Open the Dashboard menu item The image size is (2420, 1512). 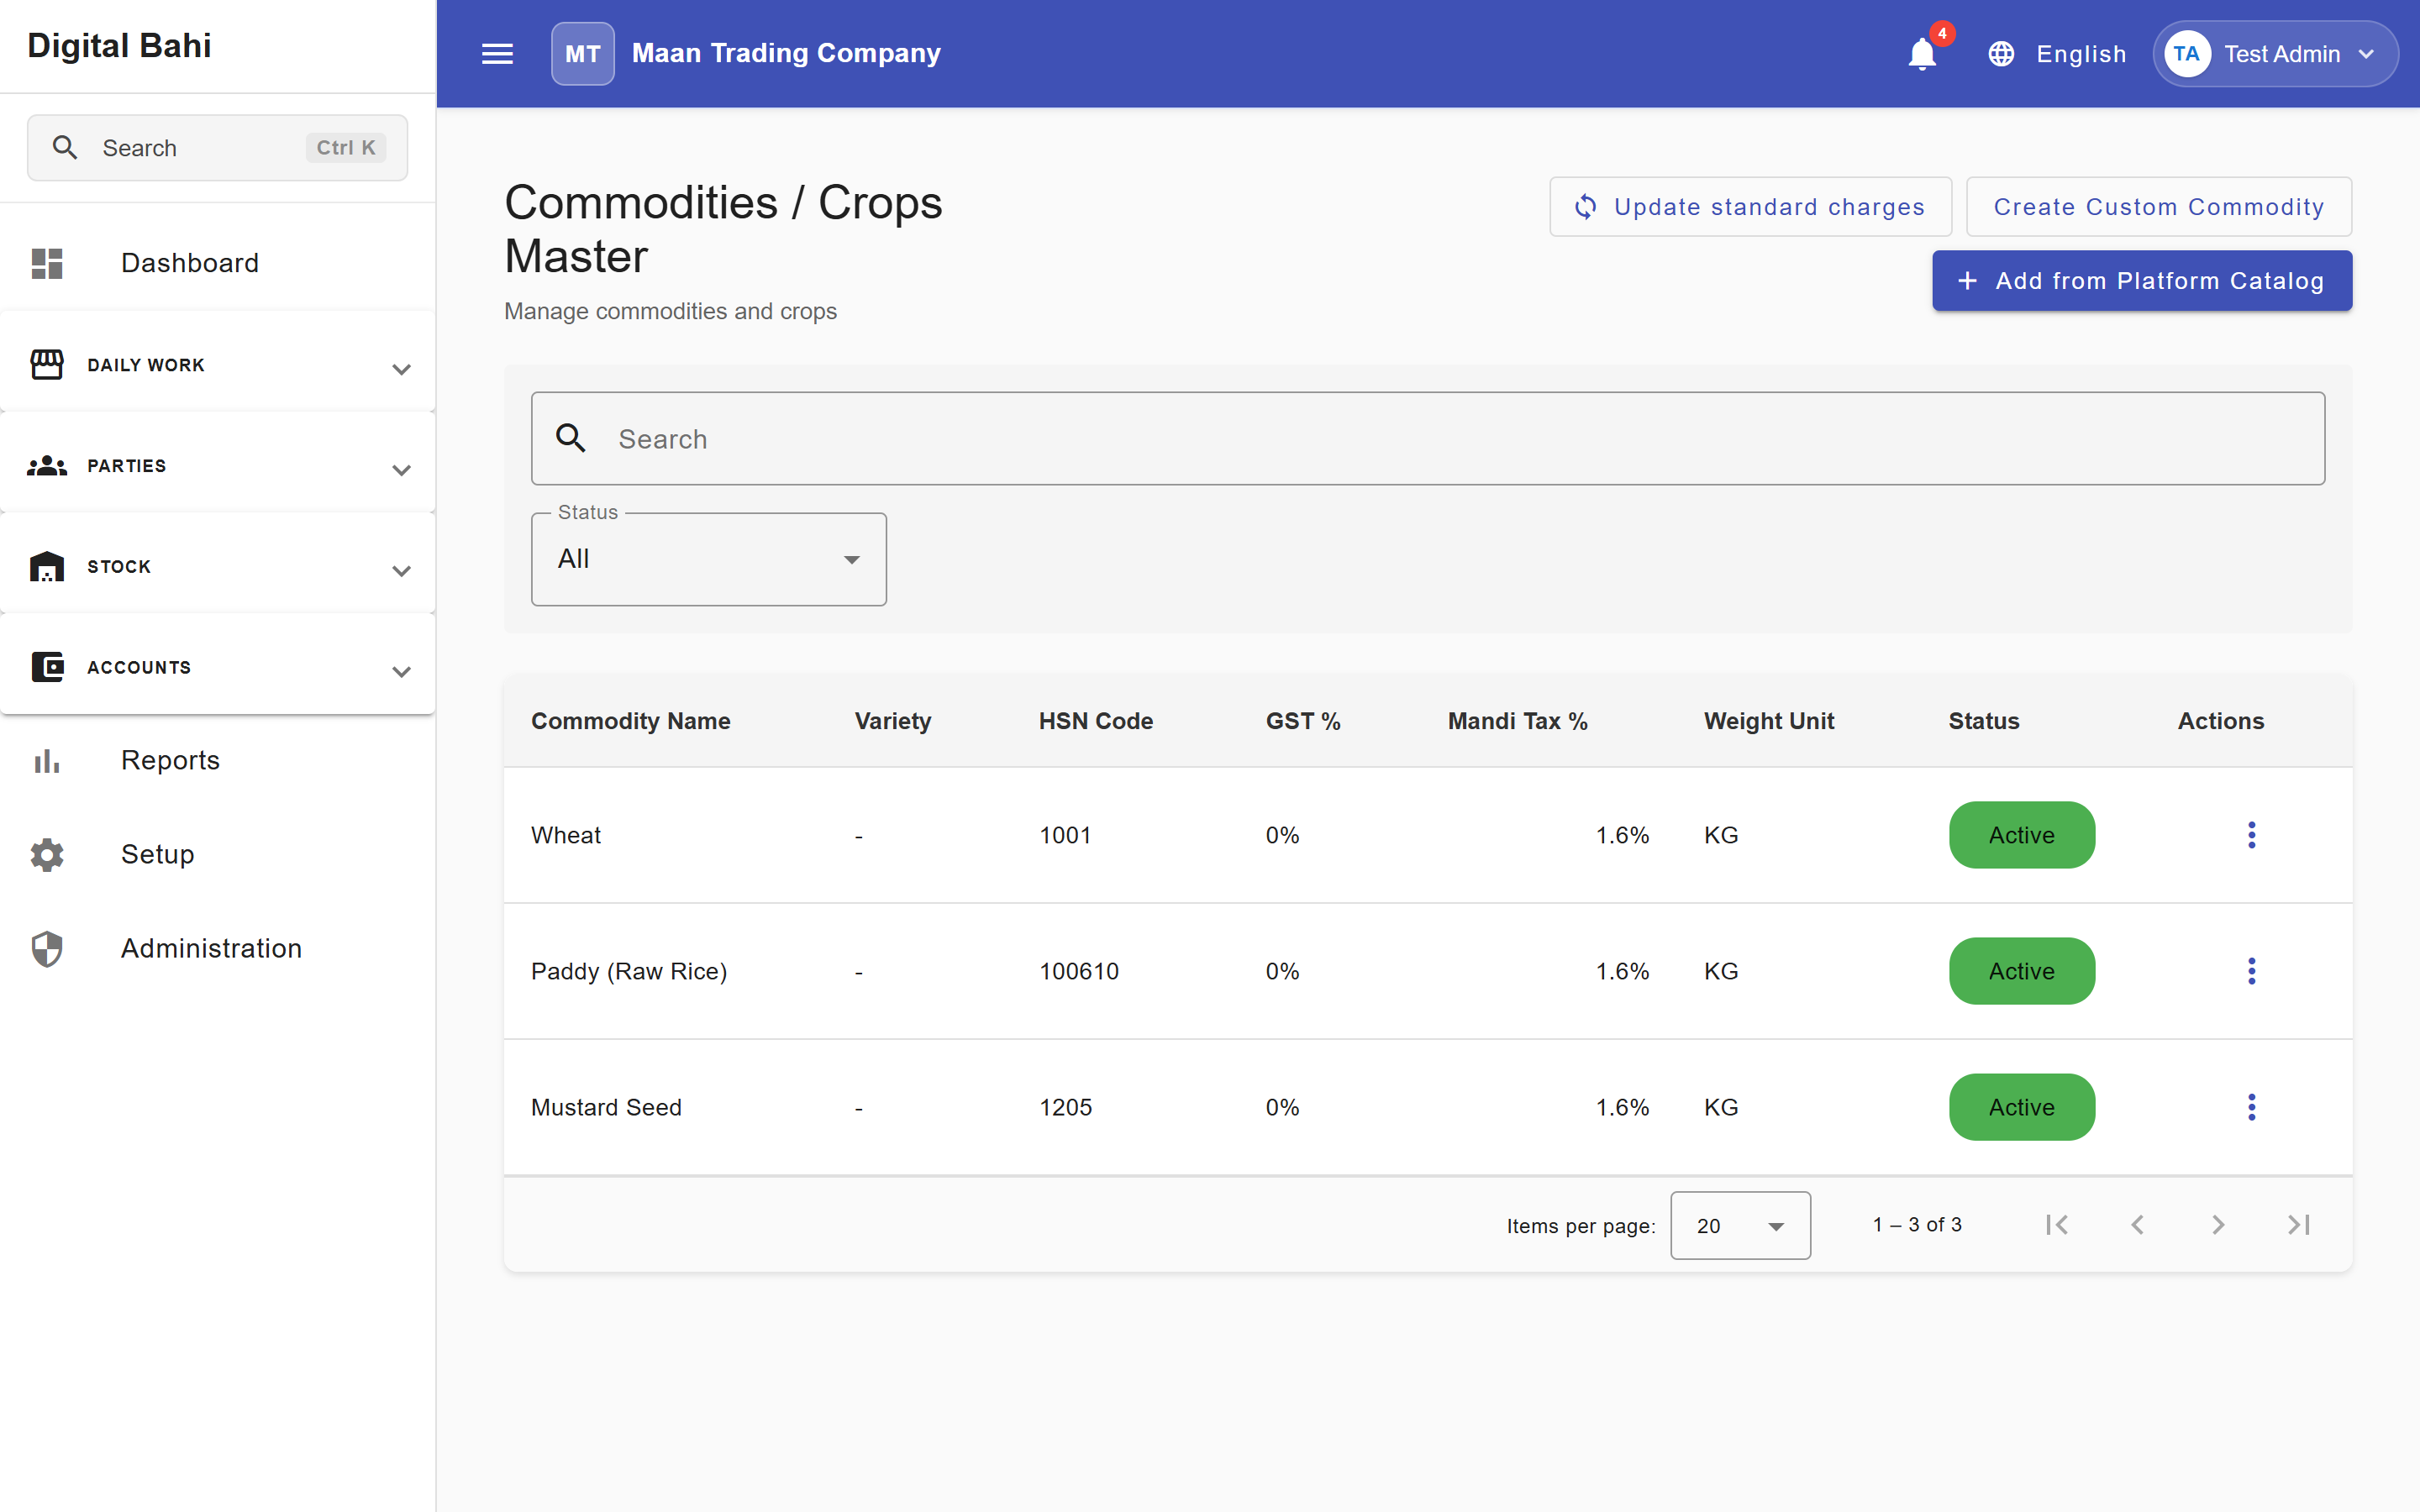point(217,263)
